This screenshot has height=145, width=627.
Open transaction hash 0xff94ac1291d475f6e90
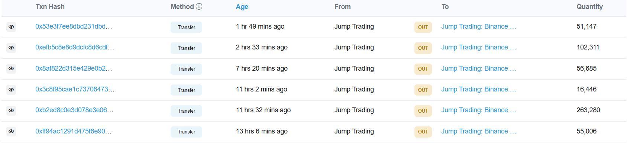coord(73,131)
